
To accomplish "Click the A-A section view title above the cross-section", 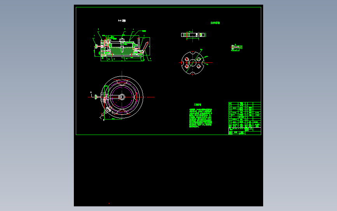I will coord(122,21).
